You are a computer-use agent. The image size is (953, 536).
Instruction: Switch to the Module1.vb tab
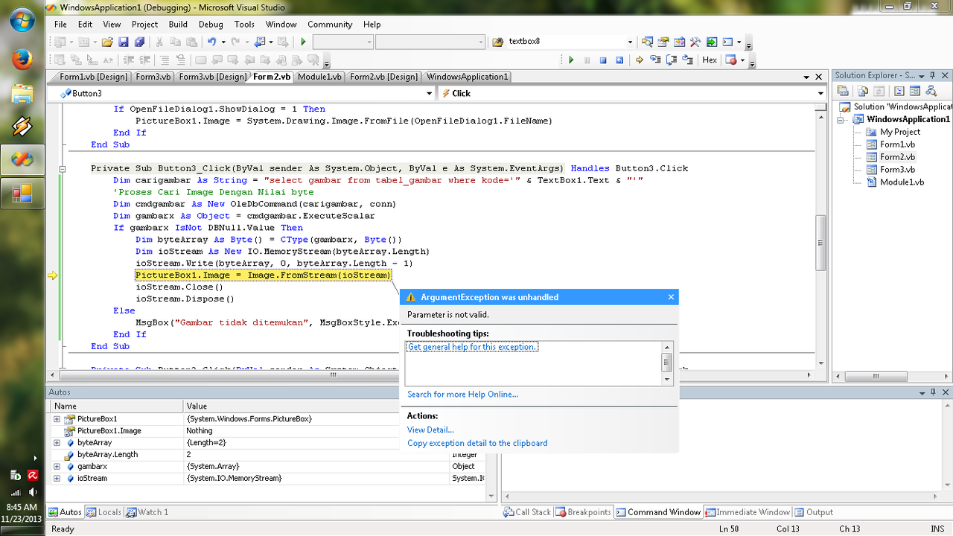319,77
